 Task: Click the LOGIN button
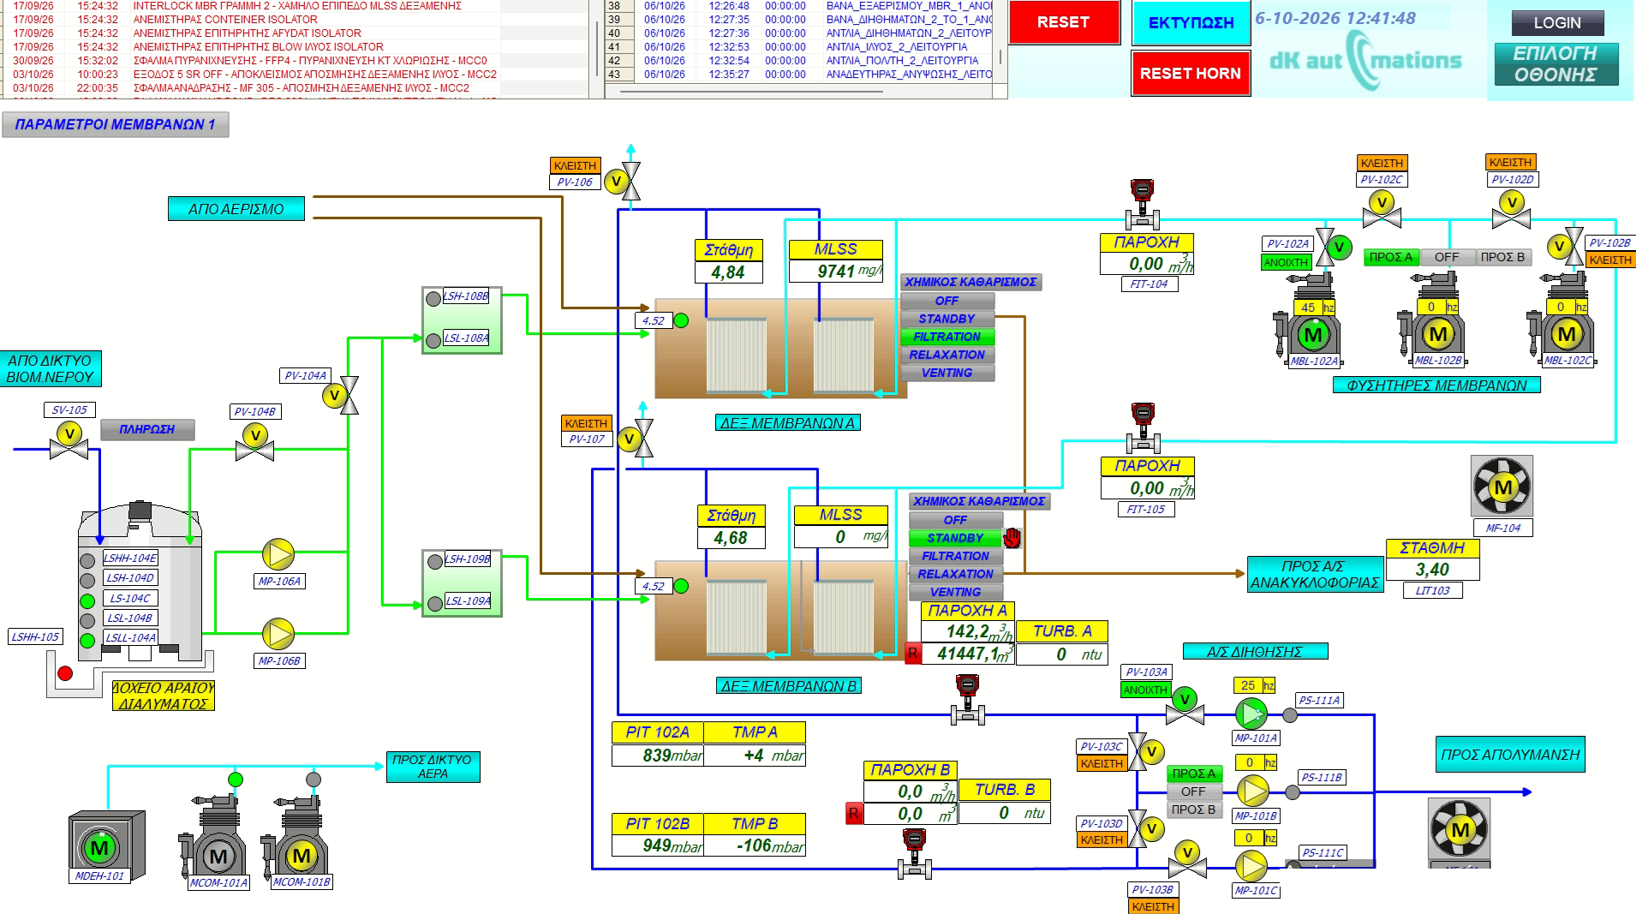[x=1557, y=23]
